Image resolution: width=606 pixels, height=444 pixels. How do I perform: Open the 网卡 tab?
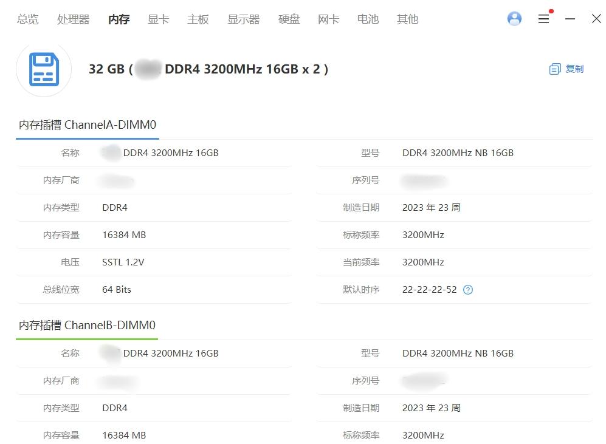click(328, 19)
